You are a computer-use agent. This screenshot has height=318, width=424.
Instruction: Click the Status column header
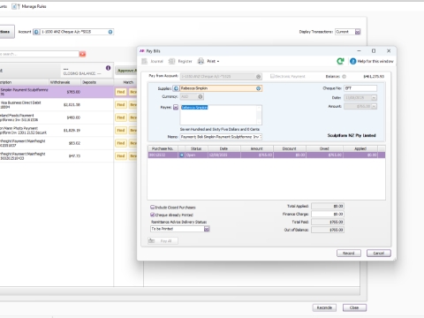(196, 148)
